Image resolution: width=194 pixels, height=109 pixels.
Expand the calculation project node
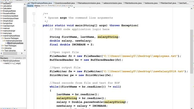[x=1, y=6]
